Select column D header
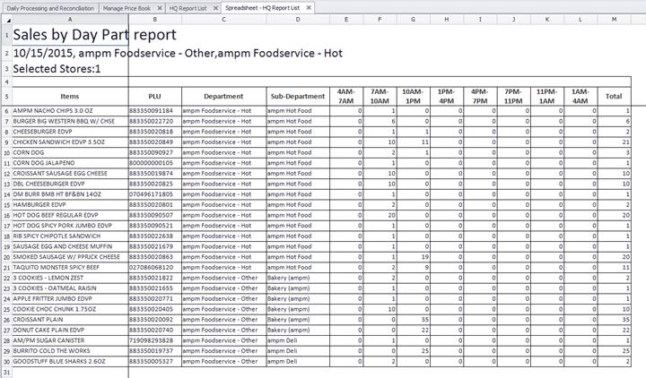The width and height of the screenshot is (646, 378). [x=298, y=20]
